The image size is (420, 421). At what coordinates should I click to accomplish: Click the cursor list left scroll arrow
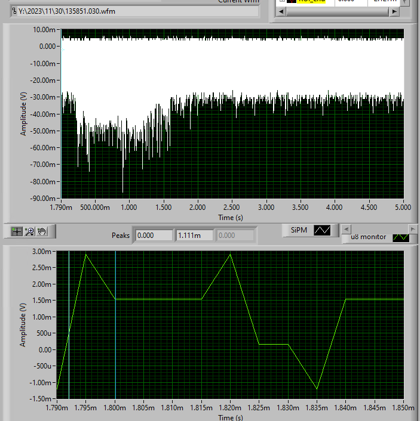(x=281, y=11)
